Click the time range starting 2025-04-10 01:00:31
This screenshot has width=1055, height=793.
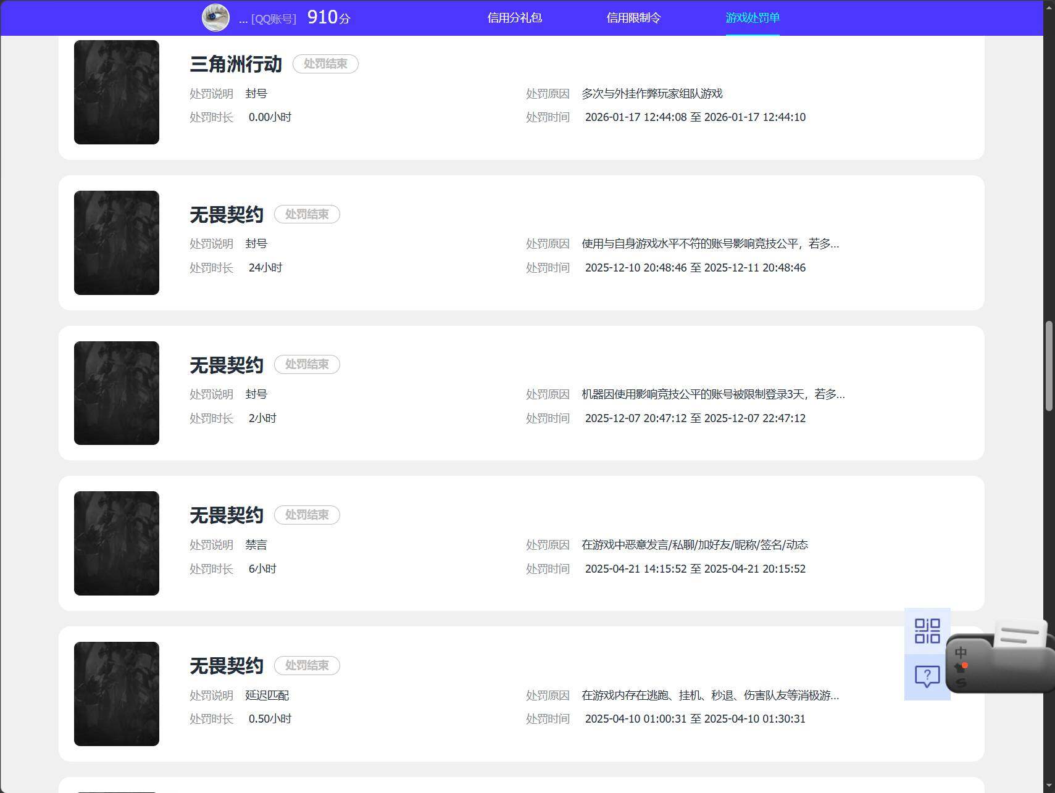point(695,719)
